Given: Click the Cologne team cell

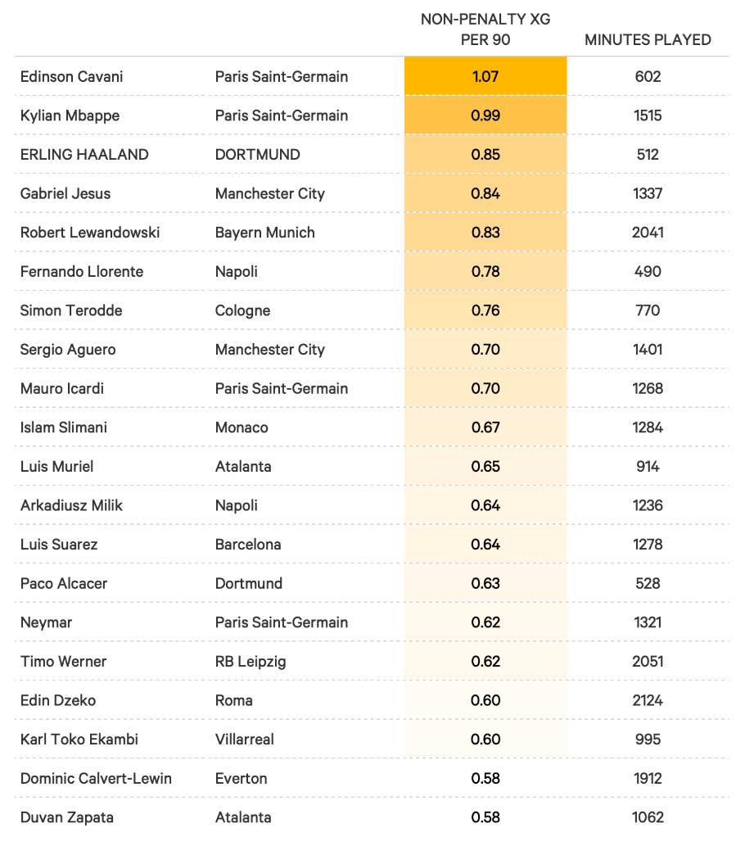Looking at the screenshot, I should click(x=242, y=310).
